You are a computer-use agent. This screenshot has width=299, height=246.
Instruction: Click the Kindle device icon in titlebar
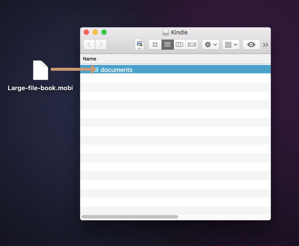[x=166, y=32]
